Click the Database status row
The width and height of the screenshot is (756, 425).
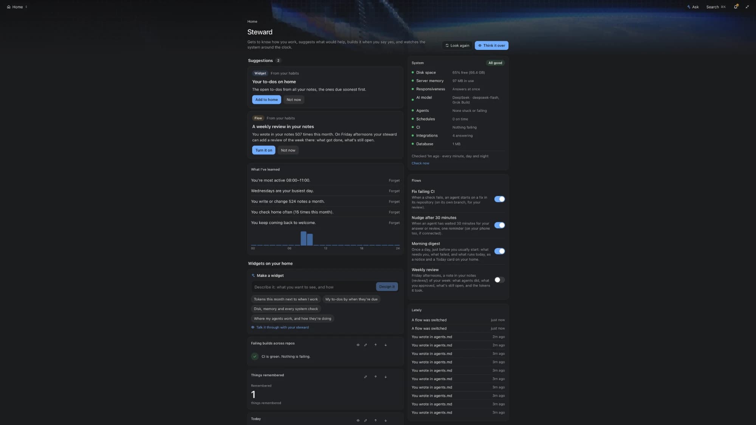pos(458,144)
